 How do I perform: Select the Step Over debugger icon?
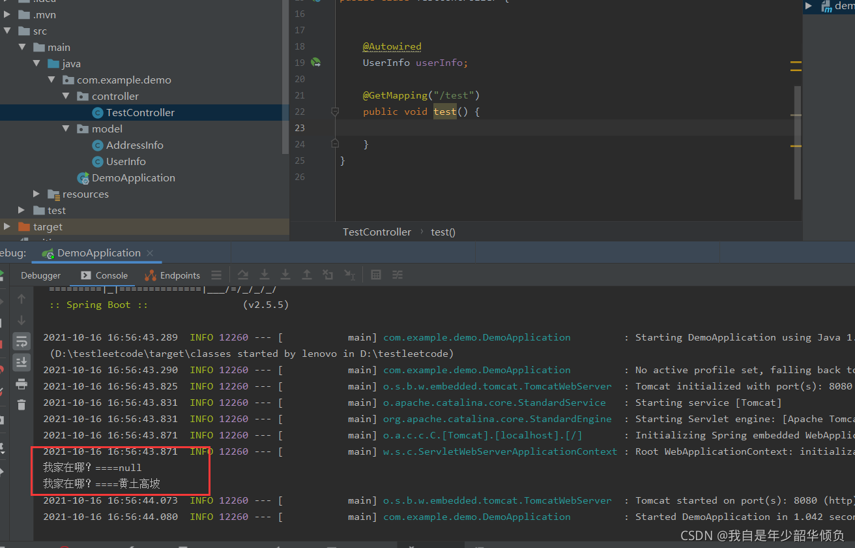(242, 275)
